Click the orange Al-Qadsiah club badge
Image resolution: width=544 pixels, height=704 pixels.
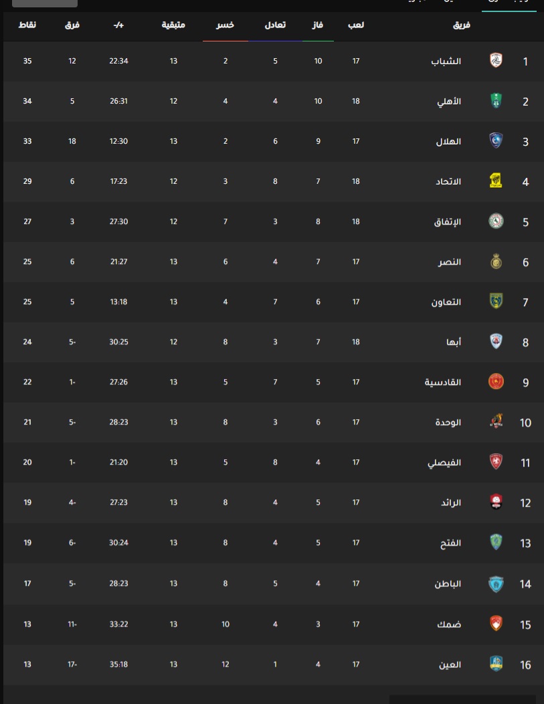[496, 381]
